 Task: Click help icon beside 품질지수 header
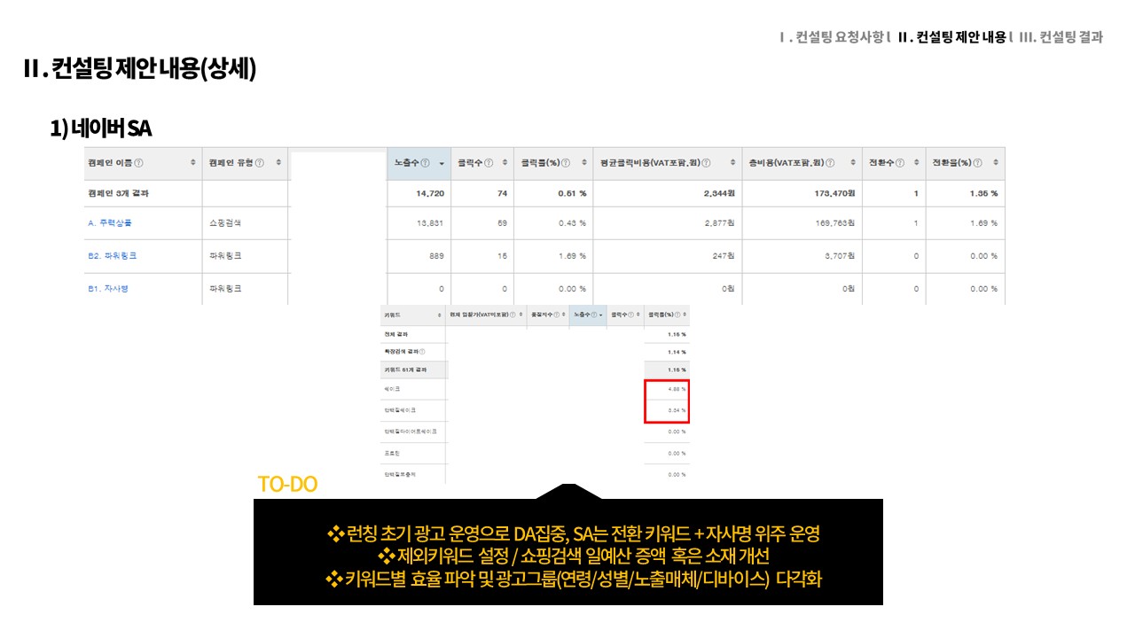(556, 315)
